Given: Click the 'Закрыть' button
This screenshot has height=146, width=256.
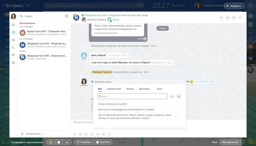Looking at the screenshot, I should (x=234, y=6).
